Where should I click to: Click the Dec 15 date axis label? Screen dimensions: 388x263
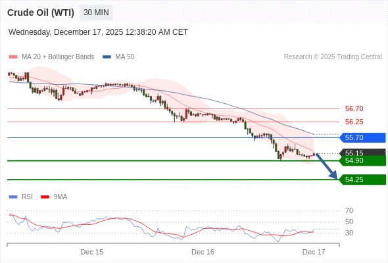pyautogui.click(x=92, y=252)
